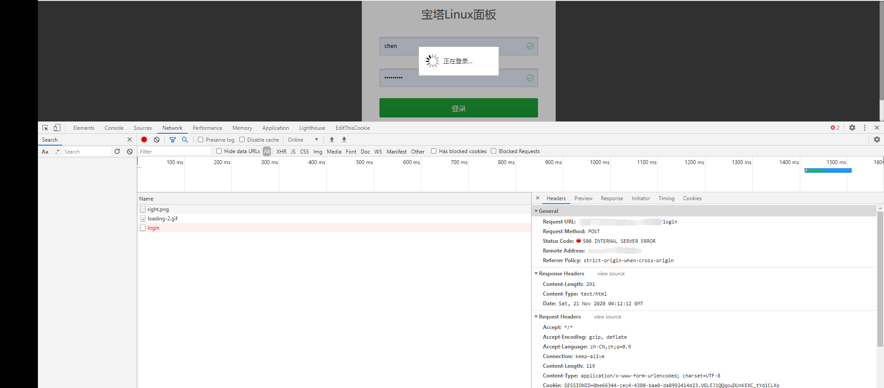Toggle the network filter funnel icon
The image size is (884, 388).
pyautogui.click(x=173, y=139)
